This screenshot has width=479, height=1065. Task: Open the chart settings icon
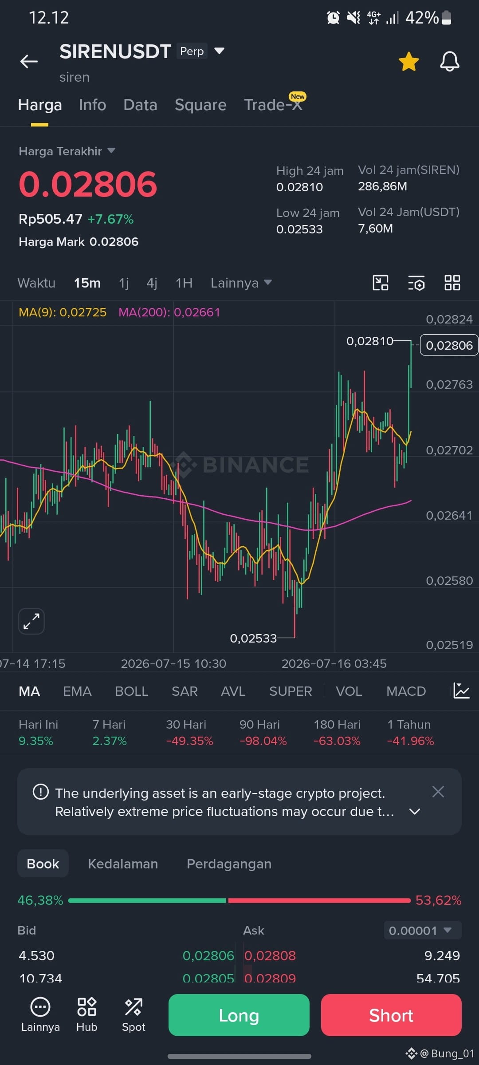416,283
